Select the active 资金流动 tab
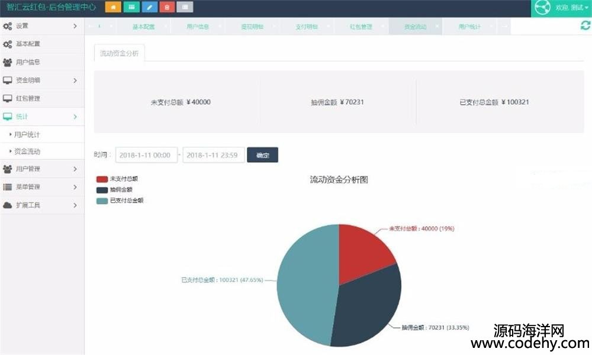Viewport: 592px width, 355px height. pos(416,27)
